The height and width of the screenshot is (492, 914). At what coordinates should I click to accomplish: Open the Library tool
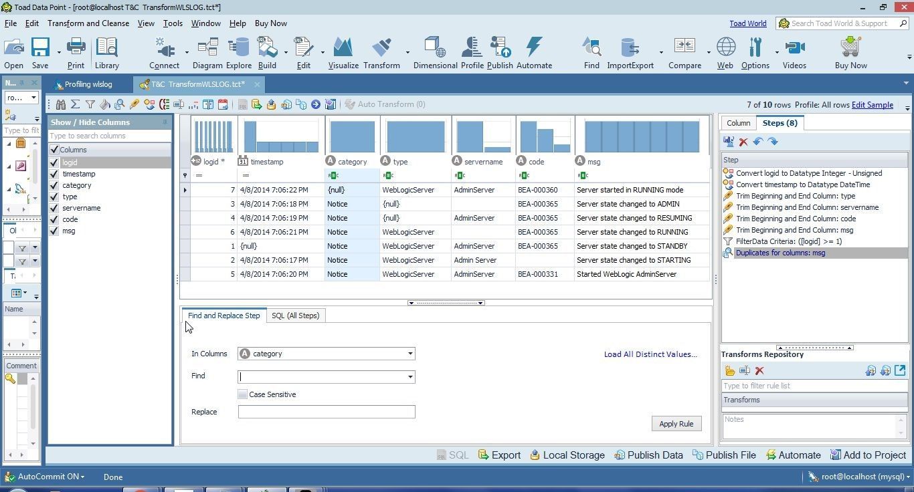coord(106,53)
